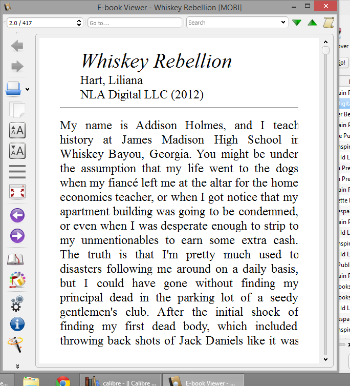Click the Copy to clipboard icon
The image size is (350, 386).
(x=17, y=109)
